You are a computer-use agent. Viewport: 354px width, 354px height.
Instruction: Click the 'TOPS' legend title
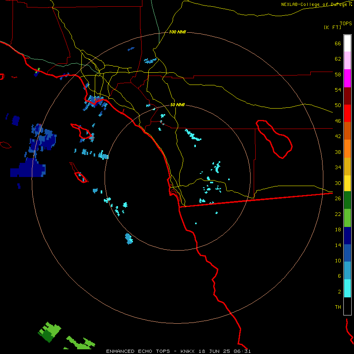(x=346, y=23)
